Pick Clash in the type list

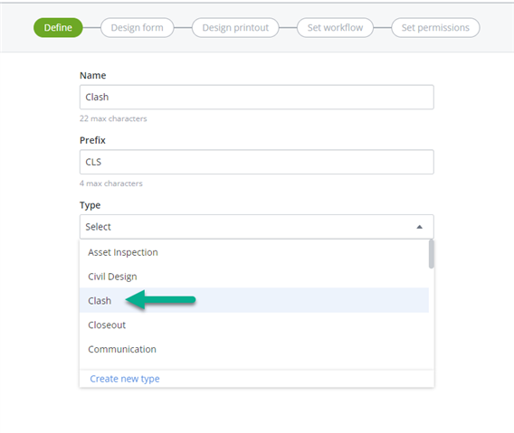[254, 300]
